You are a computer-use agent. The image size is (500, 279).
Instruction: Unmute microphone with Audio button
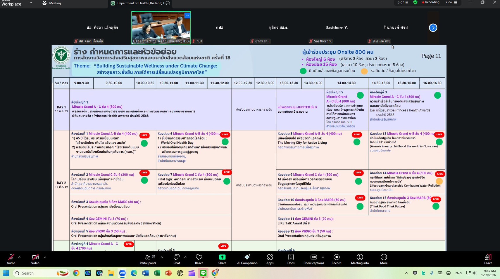(11, 259)
